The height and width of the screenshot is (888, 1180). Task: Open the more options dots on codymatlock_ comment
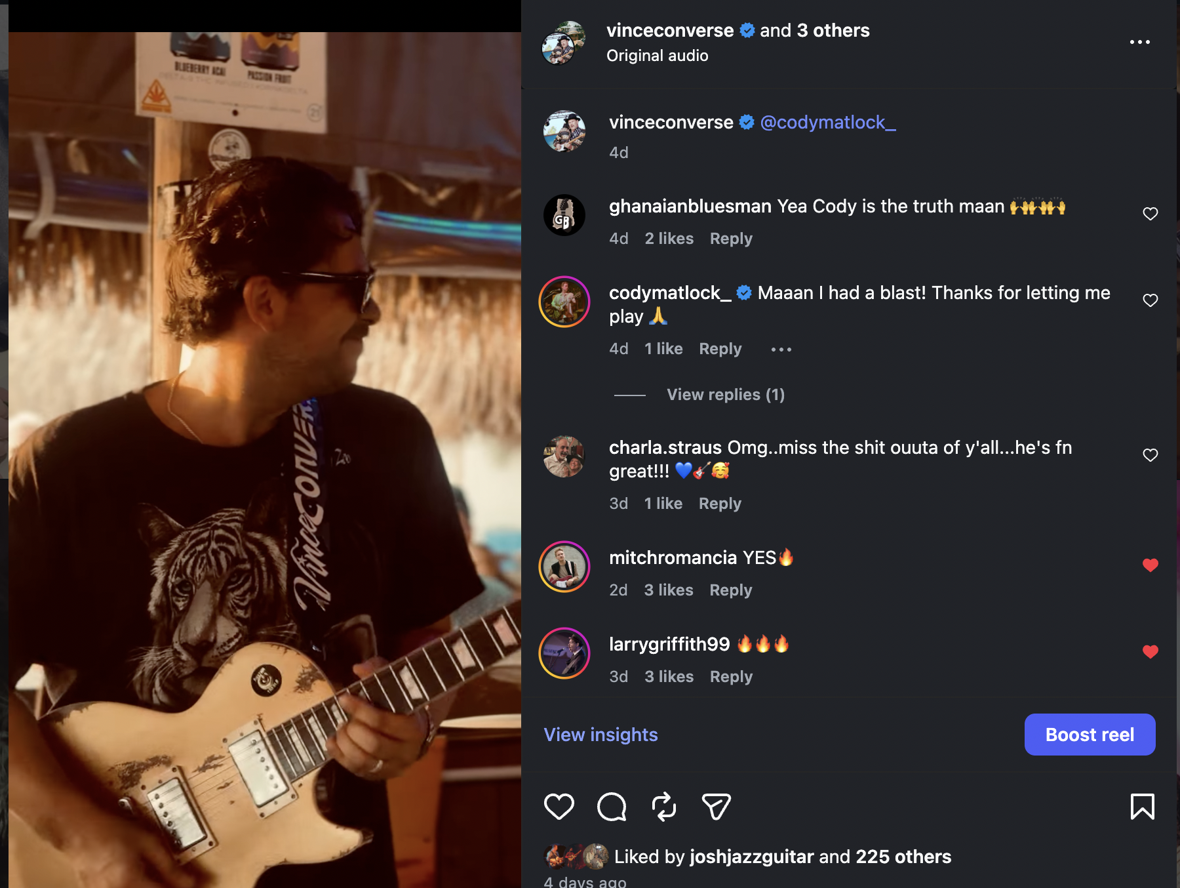click(x=781, y=350)
